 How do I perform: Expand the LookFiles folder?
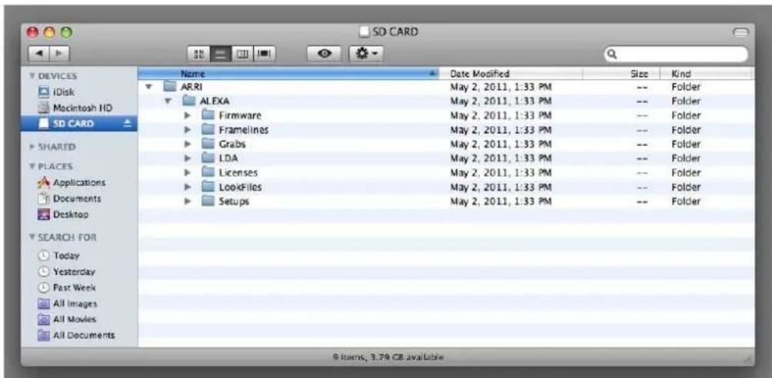coord(187,187)
